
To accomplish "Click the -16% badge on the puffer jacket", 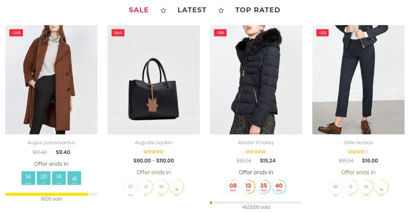I will [x=220, y=33].
